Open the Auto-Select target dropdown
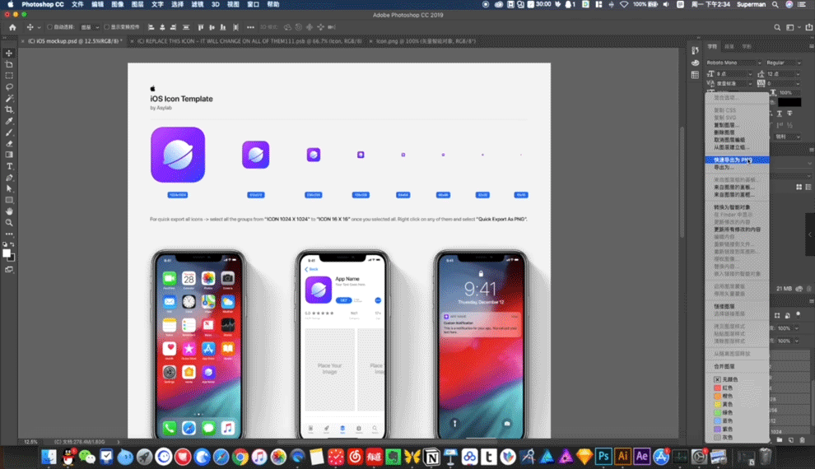 pyautogui.click(x=90, y=27)
